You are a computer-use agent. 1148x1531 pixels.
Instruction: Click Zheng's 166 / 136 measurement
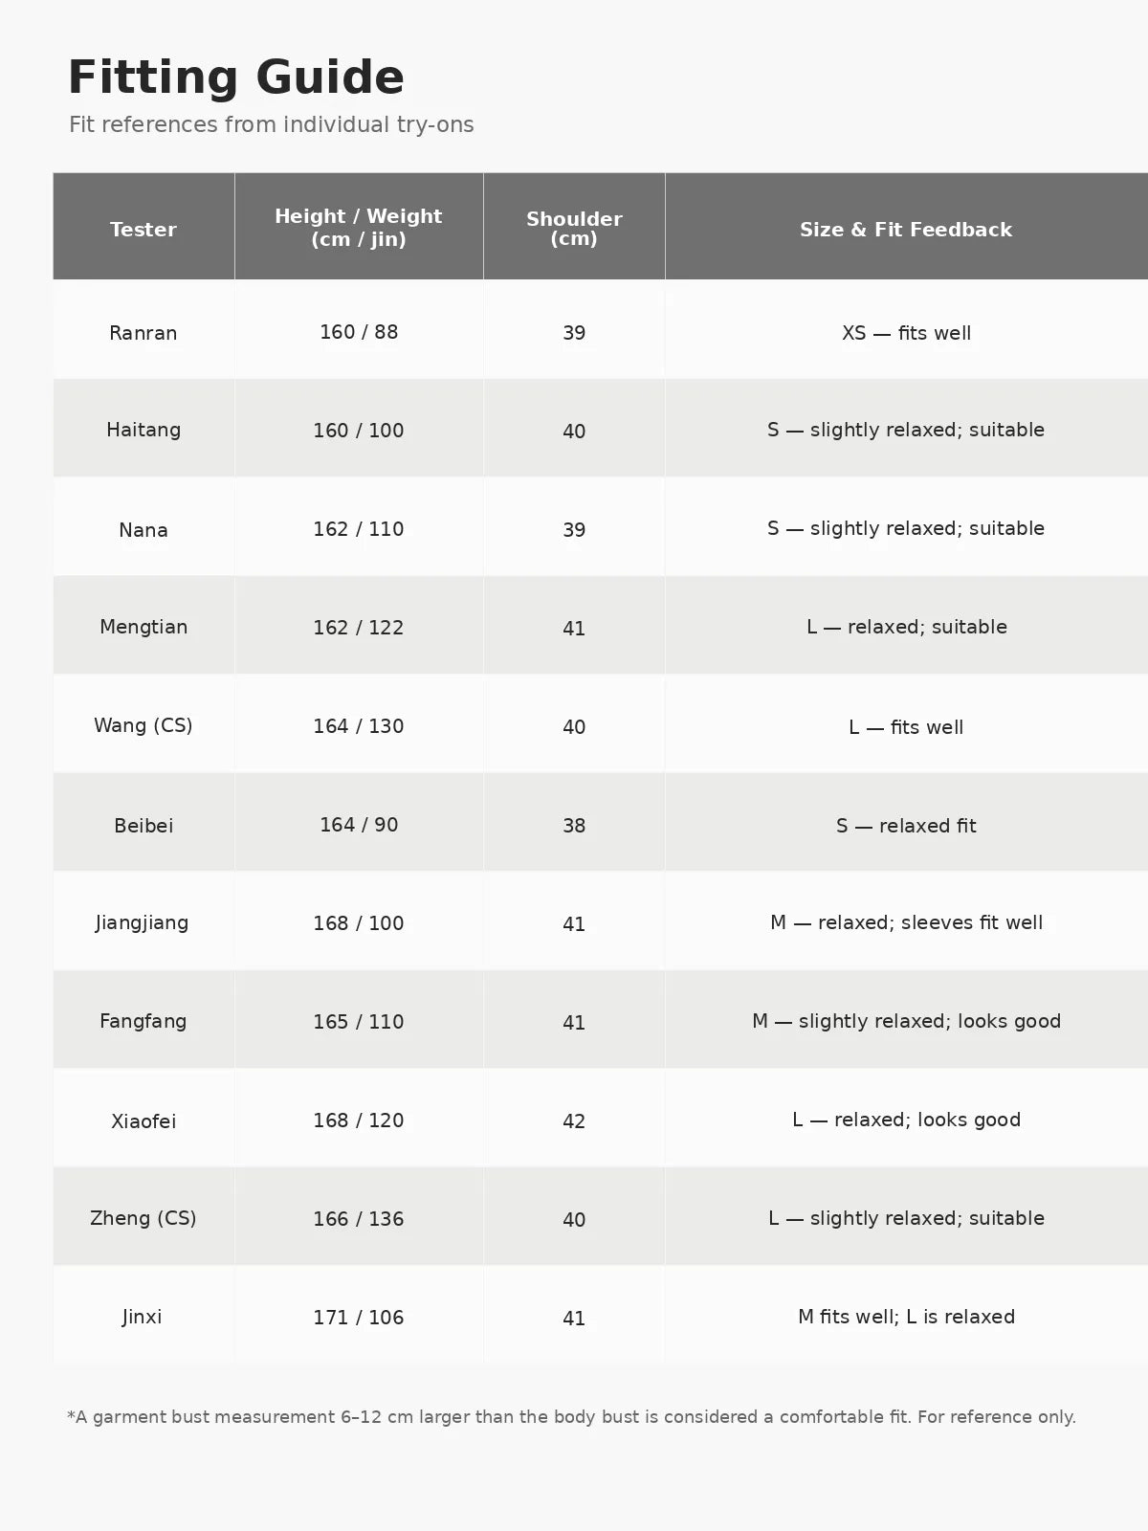pyautogui.click(x=359, y=1219)
